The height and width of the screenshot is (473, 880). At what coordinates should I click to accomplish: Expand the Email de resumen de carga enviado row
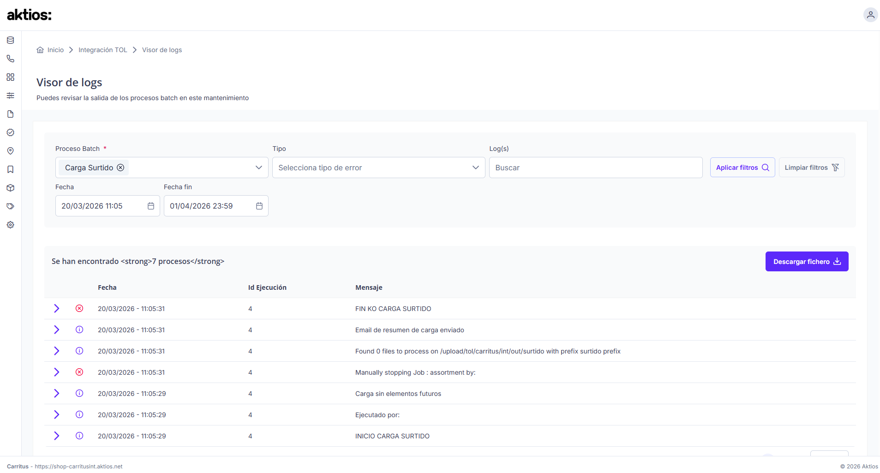56,329
